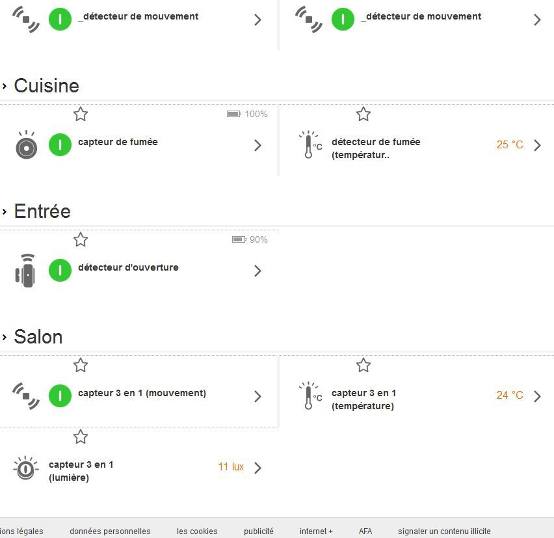Toggle capteur 3 en 1 (mouvement) switch

tap(60, 396)
